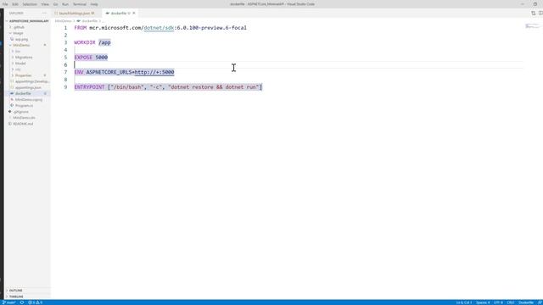
Task: Open the File menu
Action: pyautogui.click(x=5, y=4)
